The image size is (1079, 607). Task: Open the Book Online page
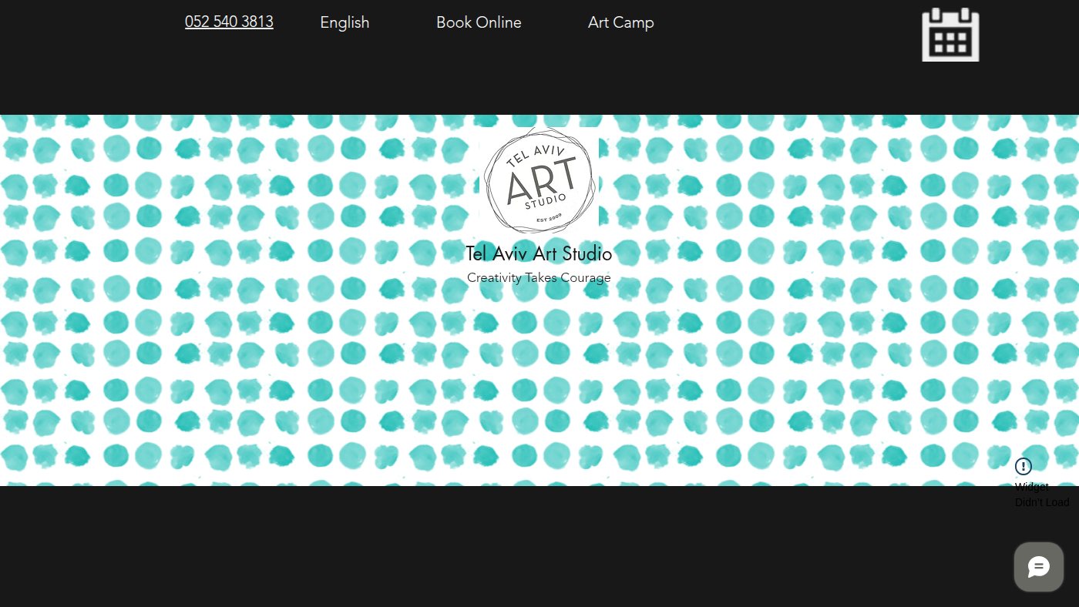pos(479,22)
